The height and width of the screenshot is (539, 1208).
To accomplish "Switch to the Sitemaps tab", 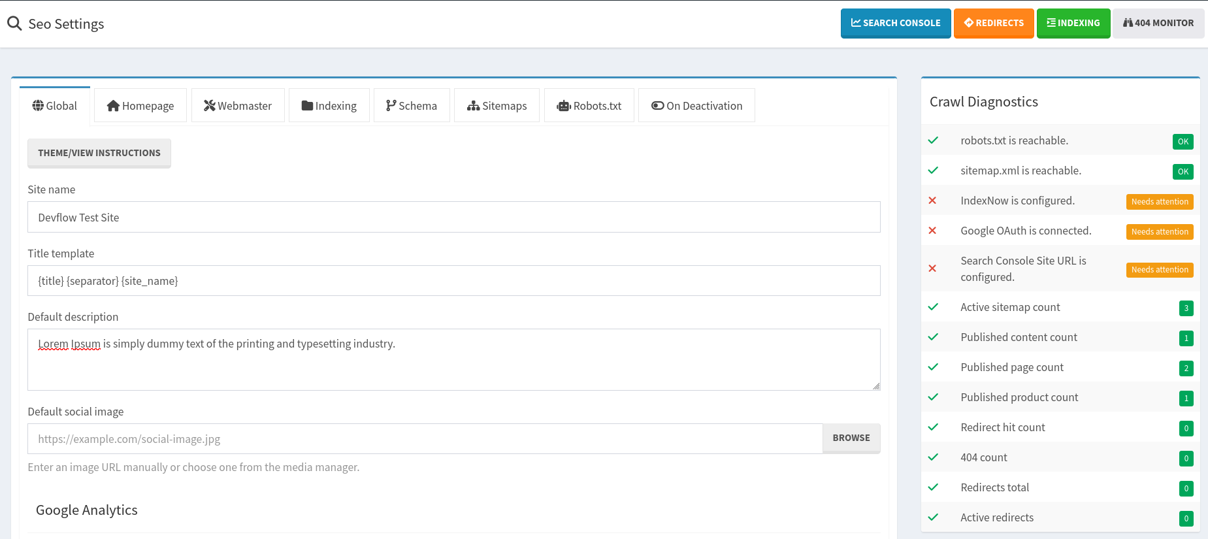I will coord(497,106).
